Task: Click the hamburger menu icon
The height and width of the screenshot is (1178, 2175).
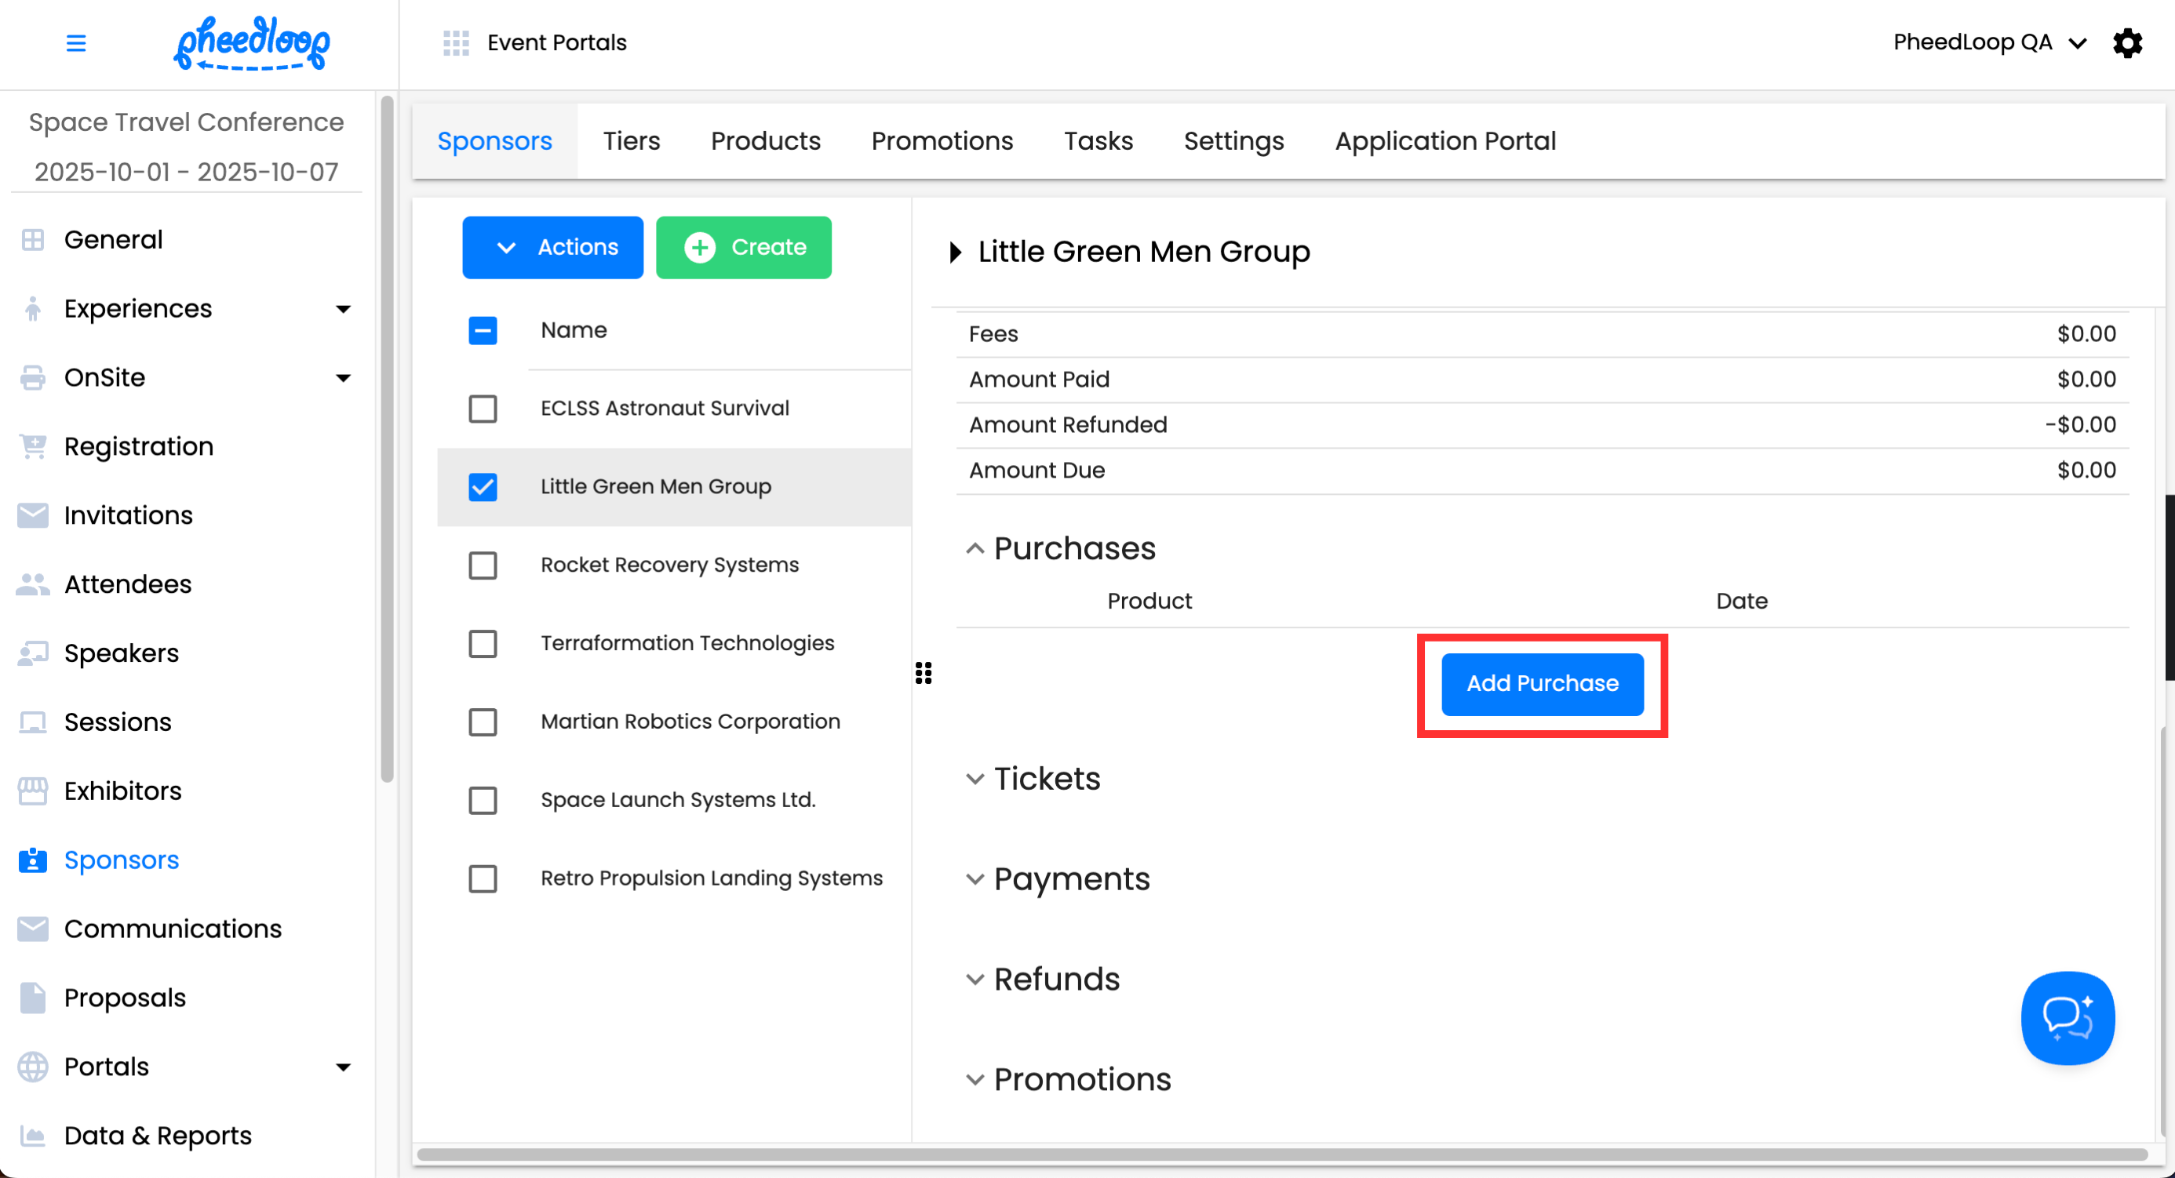Action: tap(76, 43)
